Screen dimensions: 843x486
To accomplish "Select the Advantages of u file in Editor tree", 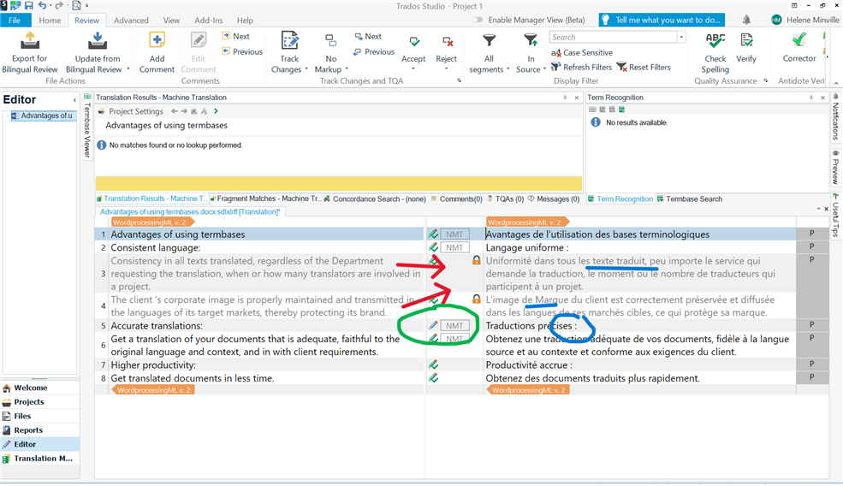I will 42,116.
